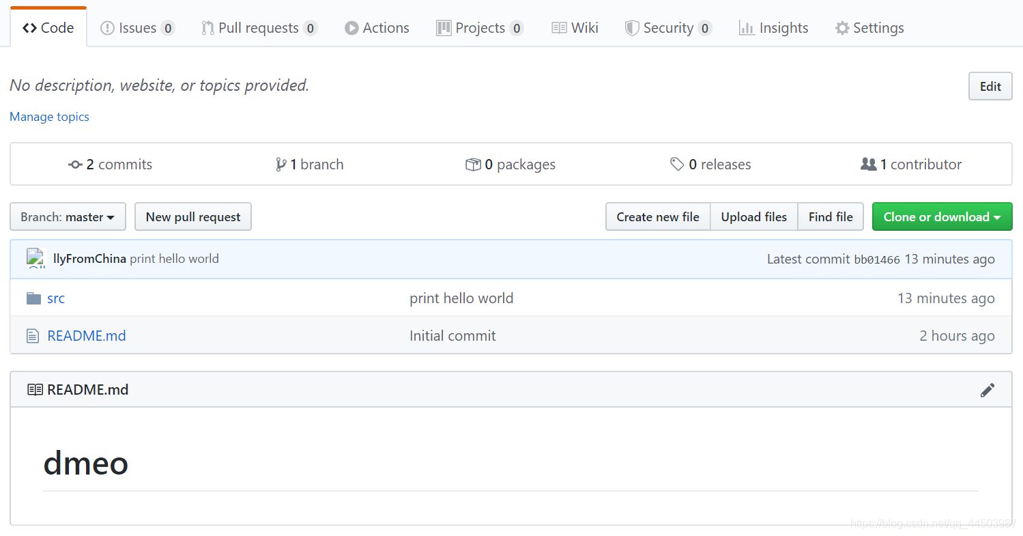Screen dimensions: 1023x536
Task: Click the Actions play icon
Action: point(351,28)
